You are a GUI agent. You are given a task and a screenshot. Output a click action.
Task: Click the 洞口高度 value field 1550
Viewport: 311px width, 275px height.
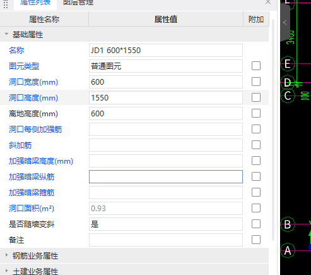coord(166,98)
